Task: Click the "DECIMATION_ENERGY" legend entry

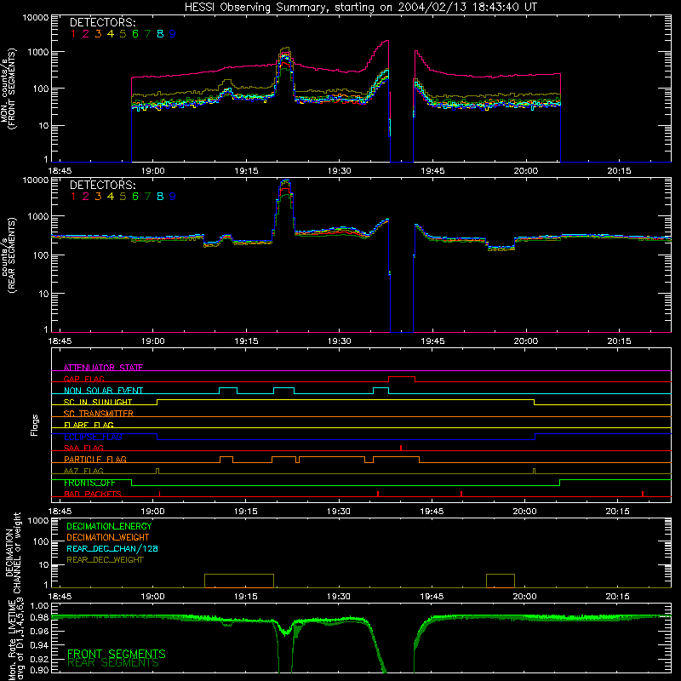Action: tap(109, 526)
